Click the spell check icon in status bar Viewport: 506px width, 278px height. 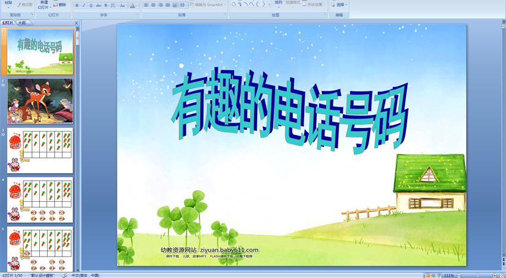click(64, 276)
